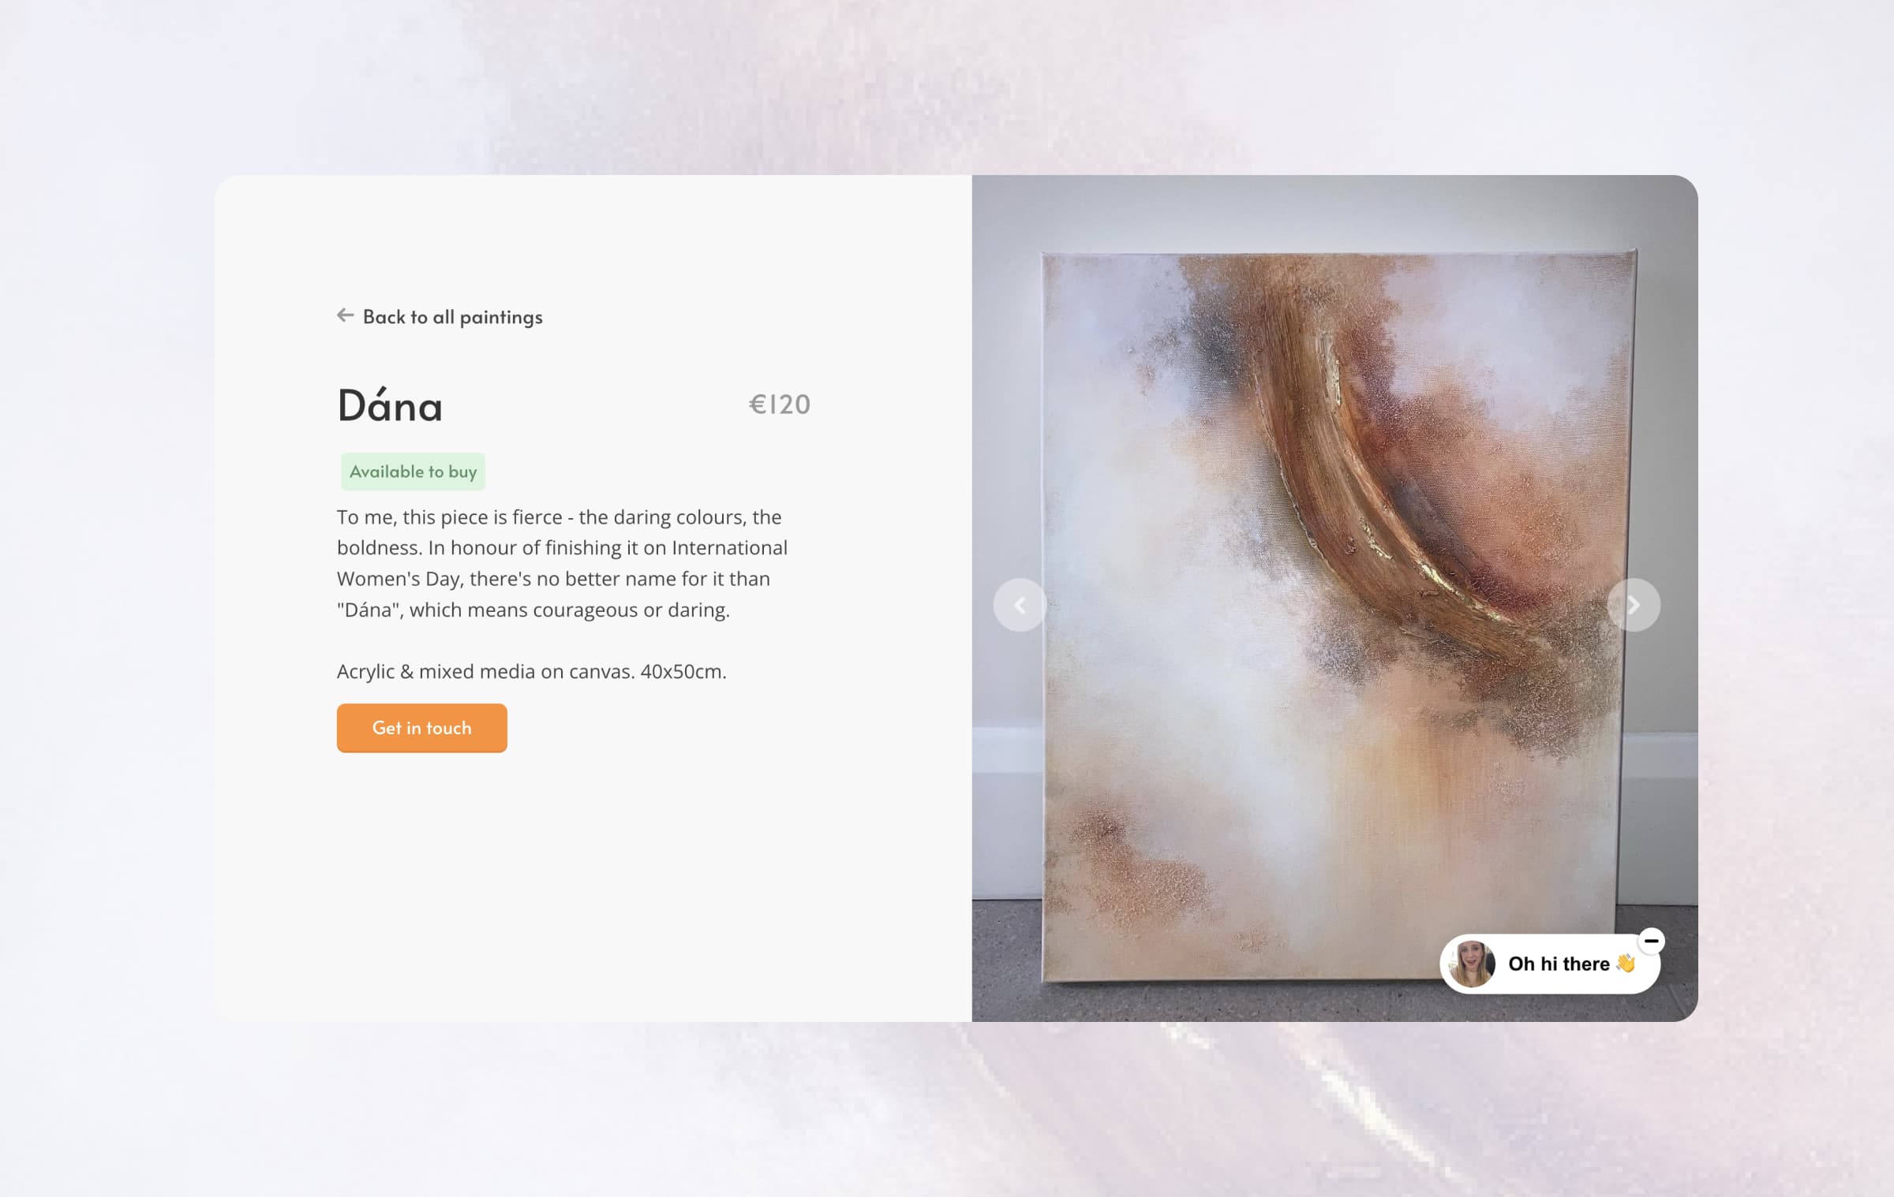1894x1197 pixels.
Task: Show the previous painting photo
Action: pos(1020,605)
